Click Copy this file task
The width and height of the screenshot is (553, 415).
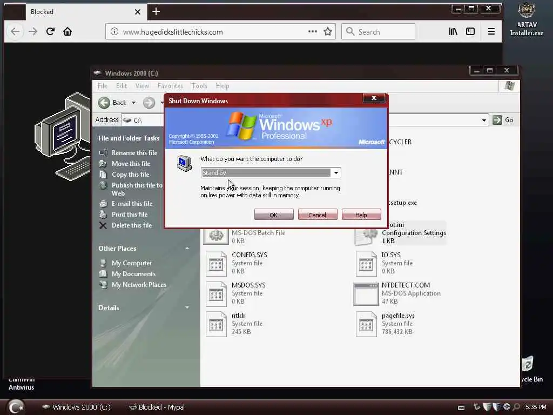pos(131,175)
